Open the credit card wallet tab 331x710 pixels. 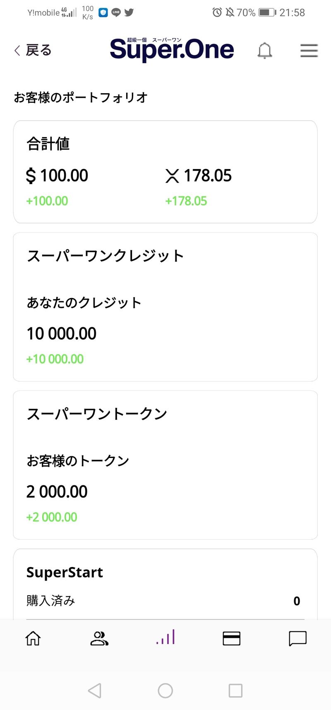(232, 638)
